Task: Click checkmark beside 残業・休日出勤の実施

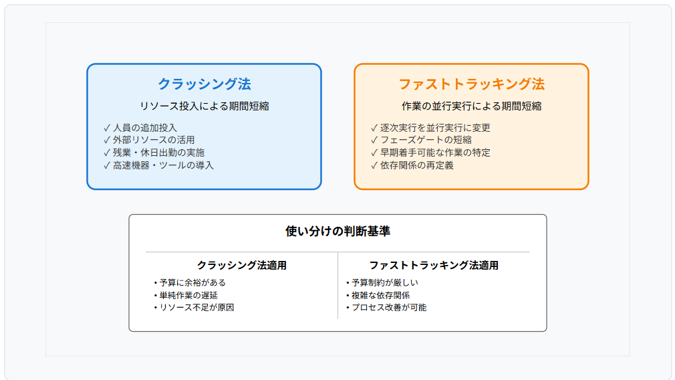Action: pyautogui.click(x=107, y=153)
